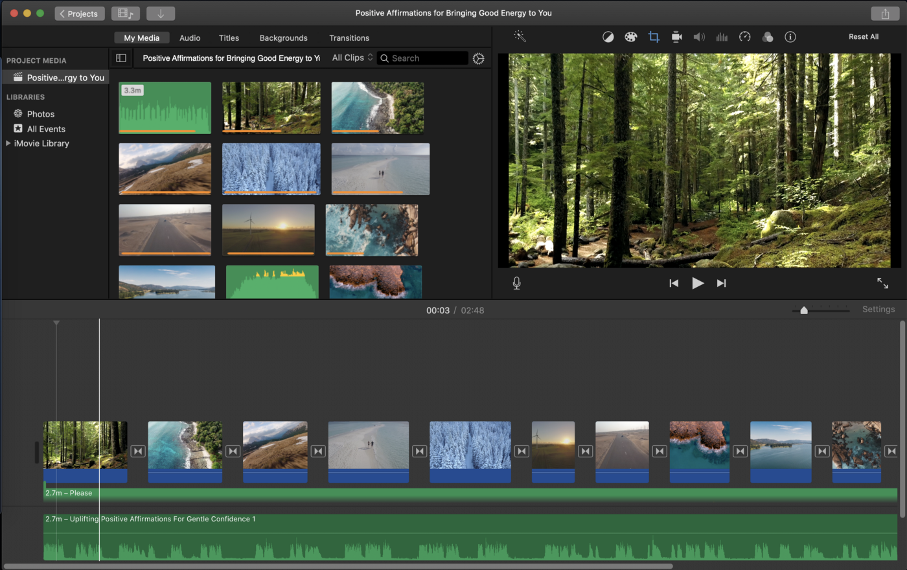Open the media browser gear settings menu
The width and height of the screenshot is (907, 570).
478,58
